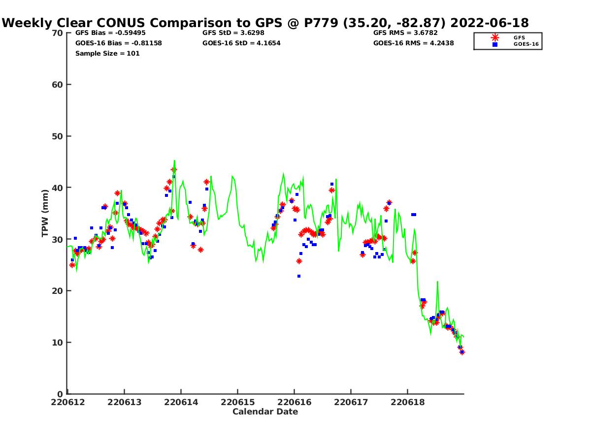The height and width of the screenshot is (443, 591).
Task: Click the Calendar Date x-axis label
Action: 265,411
